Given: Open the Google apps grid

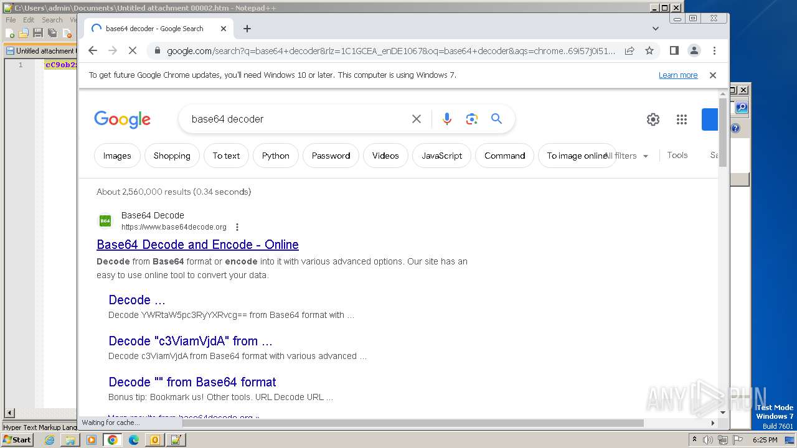Looking at the screenshot, I should (682, 119).
